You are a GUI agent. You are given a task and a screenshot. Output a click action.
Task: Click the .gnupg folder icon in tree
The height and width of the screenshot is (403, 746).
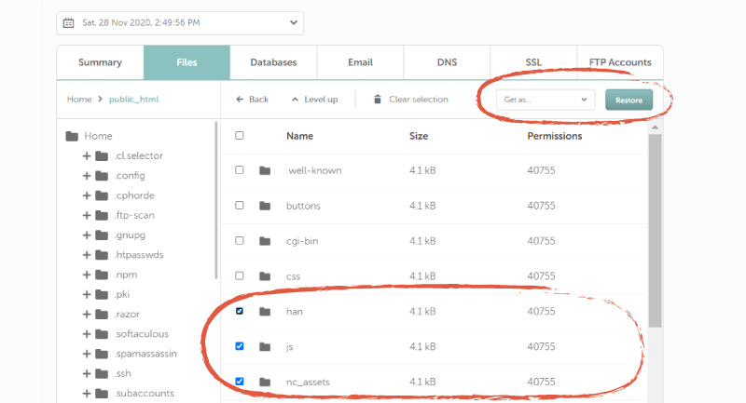pos(102,235)
